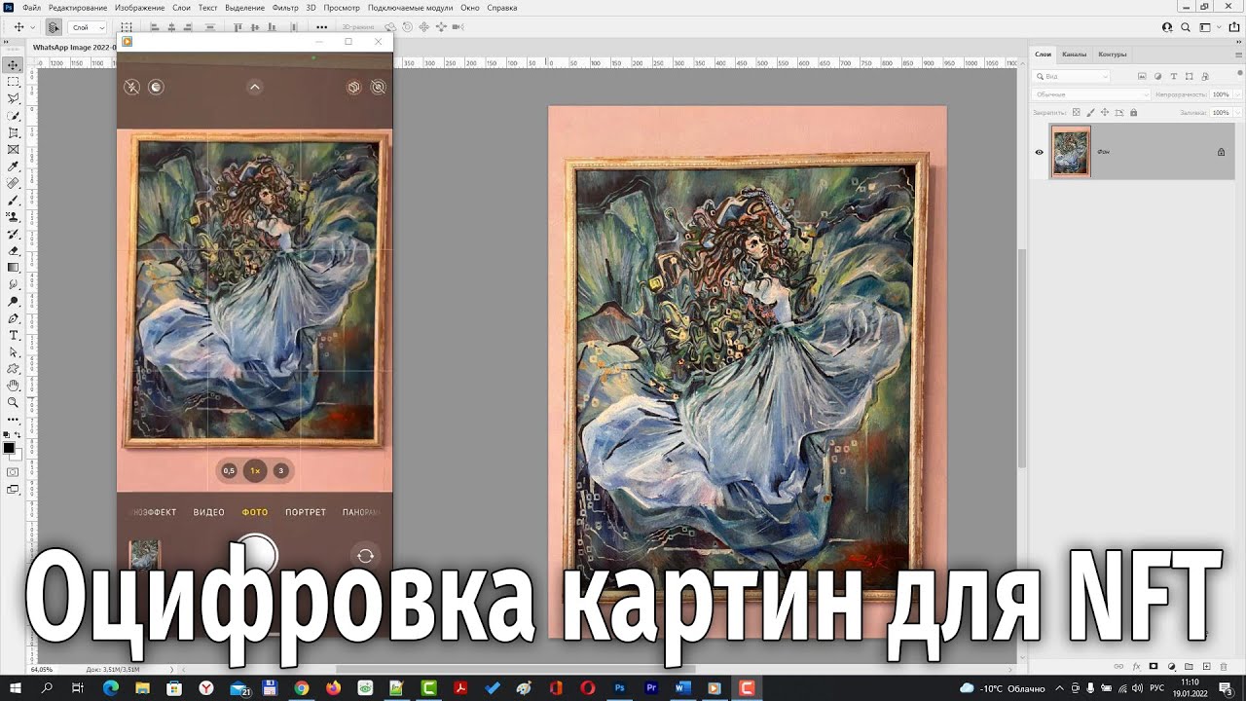Select the Eyedropper tool
Viewport: 1246px width, 701px height.
(x=13, y=166)
